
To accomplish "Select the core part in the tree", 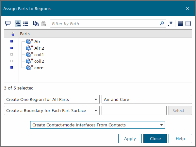I will point(39,68).
